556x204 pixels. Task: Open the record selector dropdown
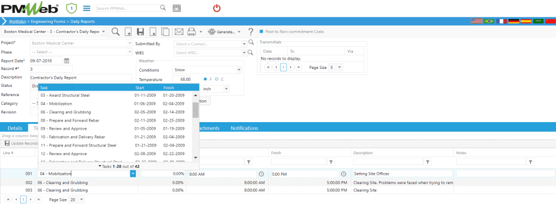(x=103, y=31)
